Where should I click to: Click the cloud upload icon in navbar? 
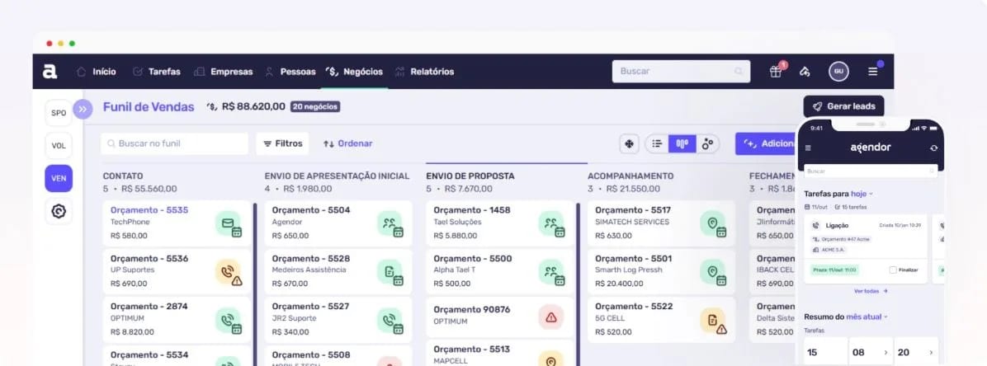pos(805,72)
